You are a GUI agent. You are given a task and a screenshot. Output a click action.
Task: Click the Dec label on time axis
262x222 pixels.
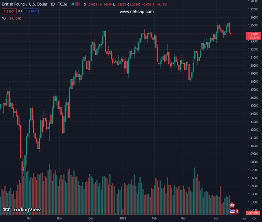[x=91, y=219]
